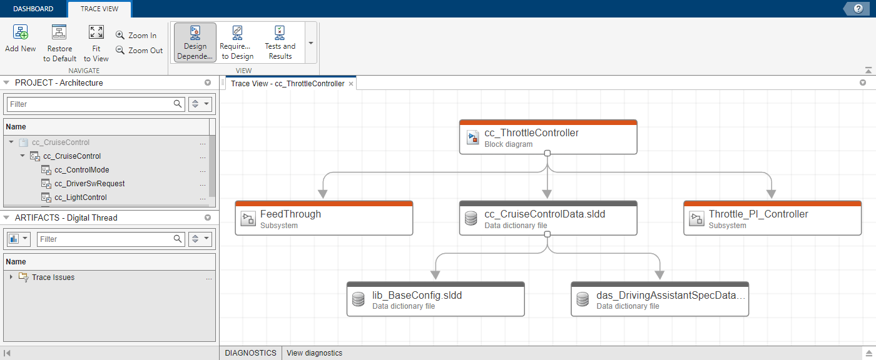Click the cc_DriverSwRequest model icon
876x360 pixels.
(x=46, y=184)
